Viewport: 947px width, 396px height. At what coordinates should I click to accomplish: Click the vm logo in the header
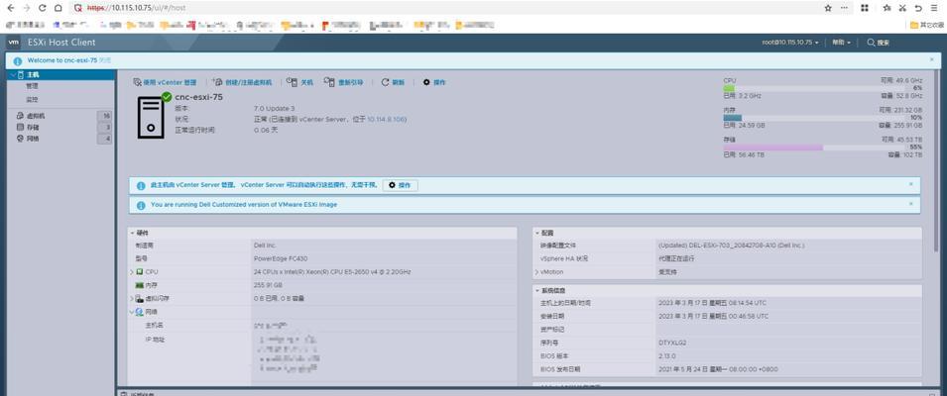click(x=13, y=43)
